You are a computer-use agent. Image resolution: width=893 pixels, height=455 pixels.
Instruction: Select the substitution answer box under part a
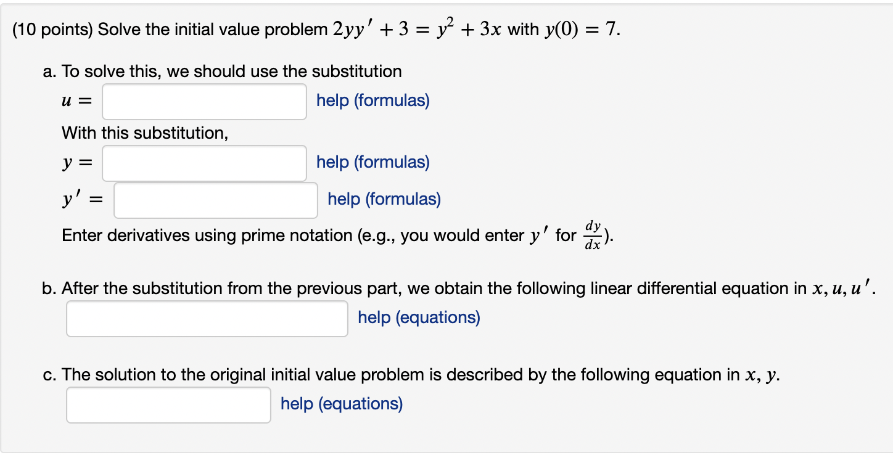(204, 101)
